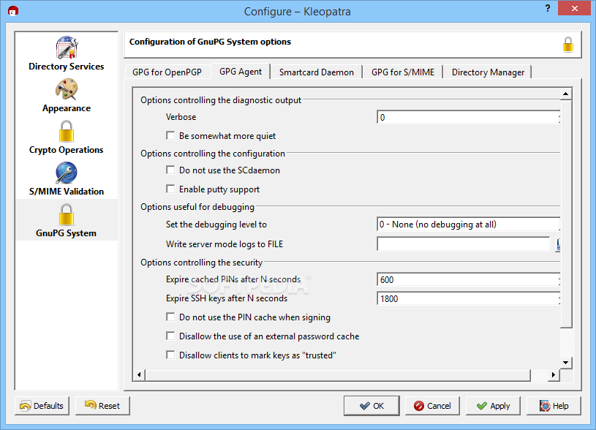Image resolution: width=596 pixels, height=430 pixels.
Task: Click the scroll up arrow of options list
Action: coord(565,94)
